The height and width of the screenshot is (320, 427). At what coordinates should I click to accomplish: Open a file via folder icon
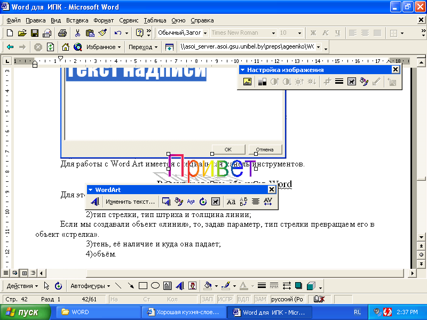(x=22, y=33)
